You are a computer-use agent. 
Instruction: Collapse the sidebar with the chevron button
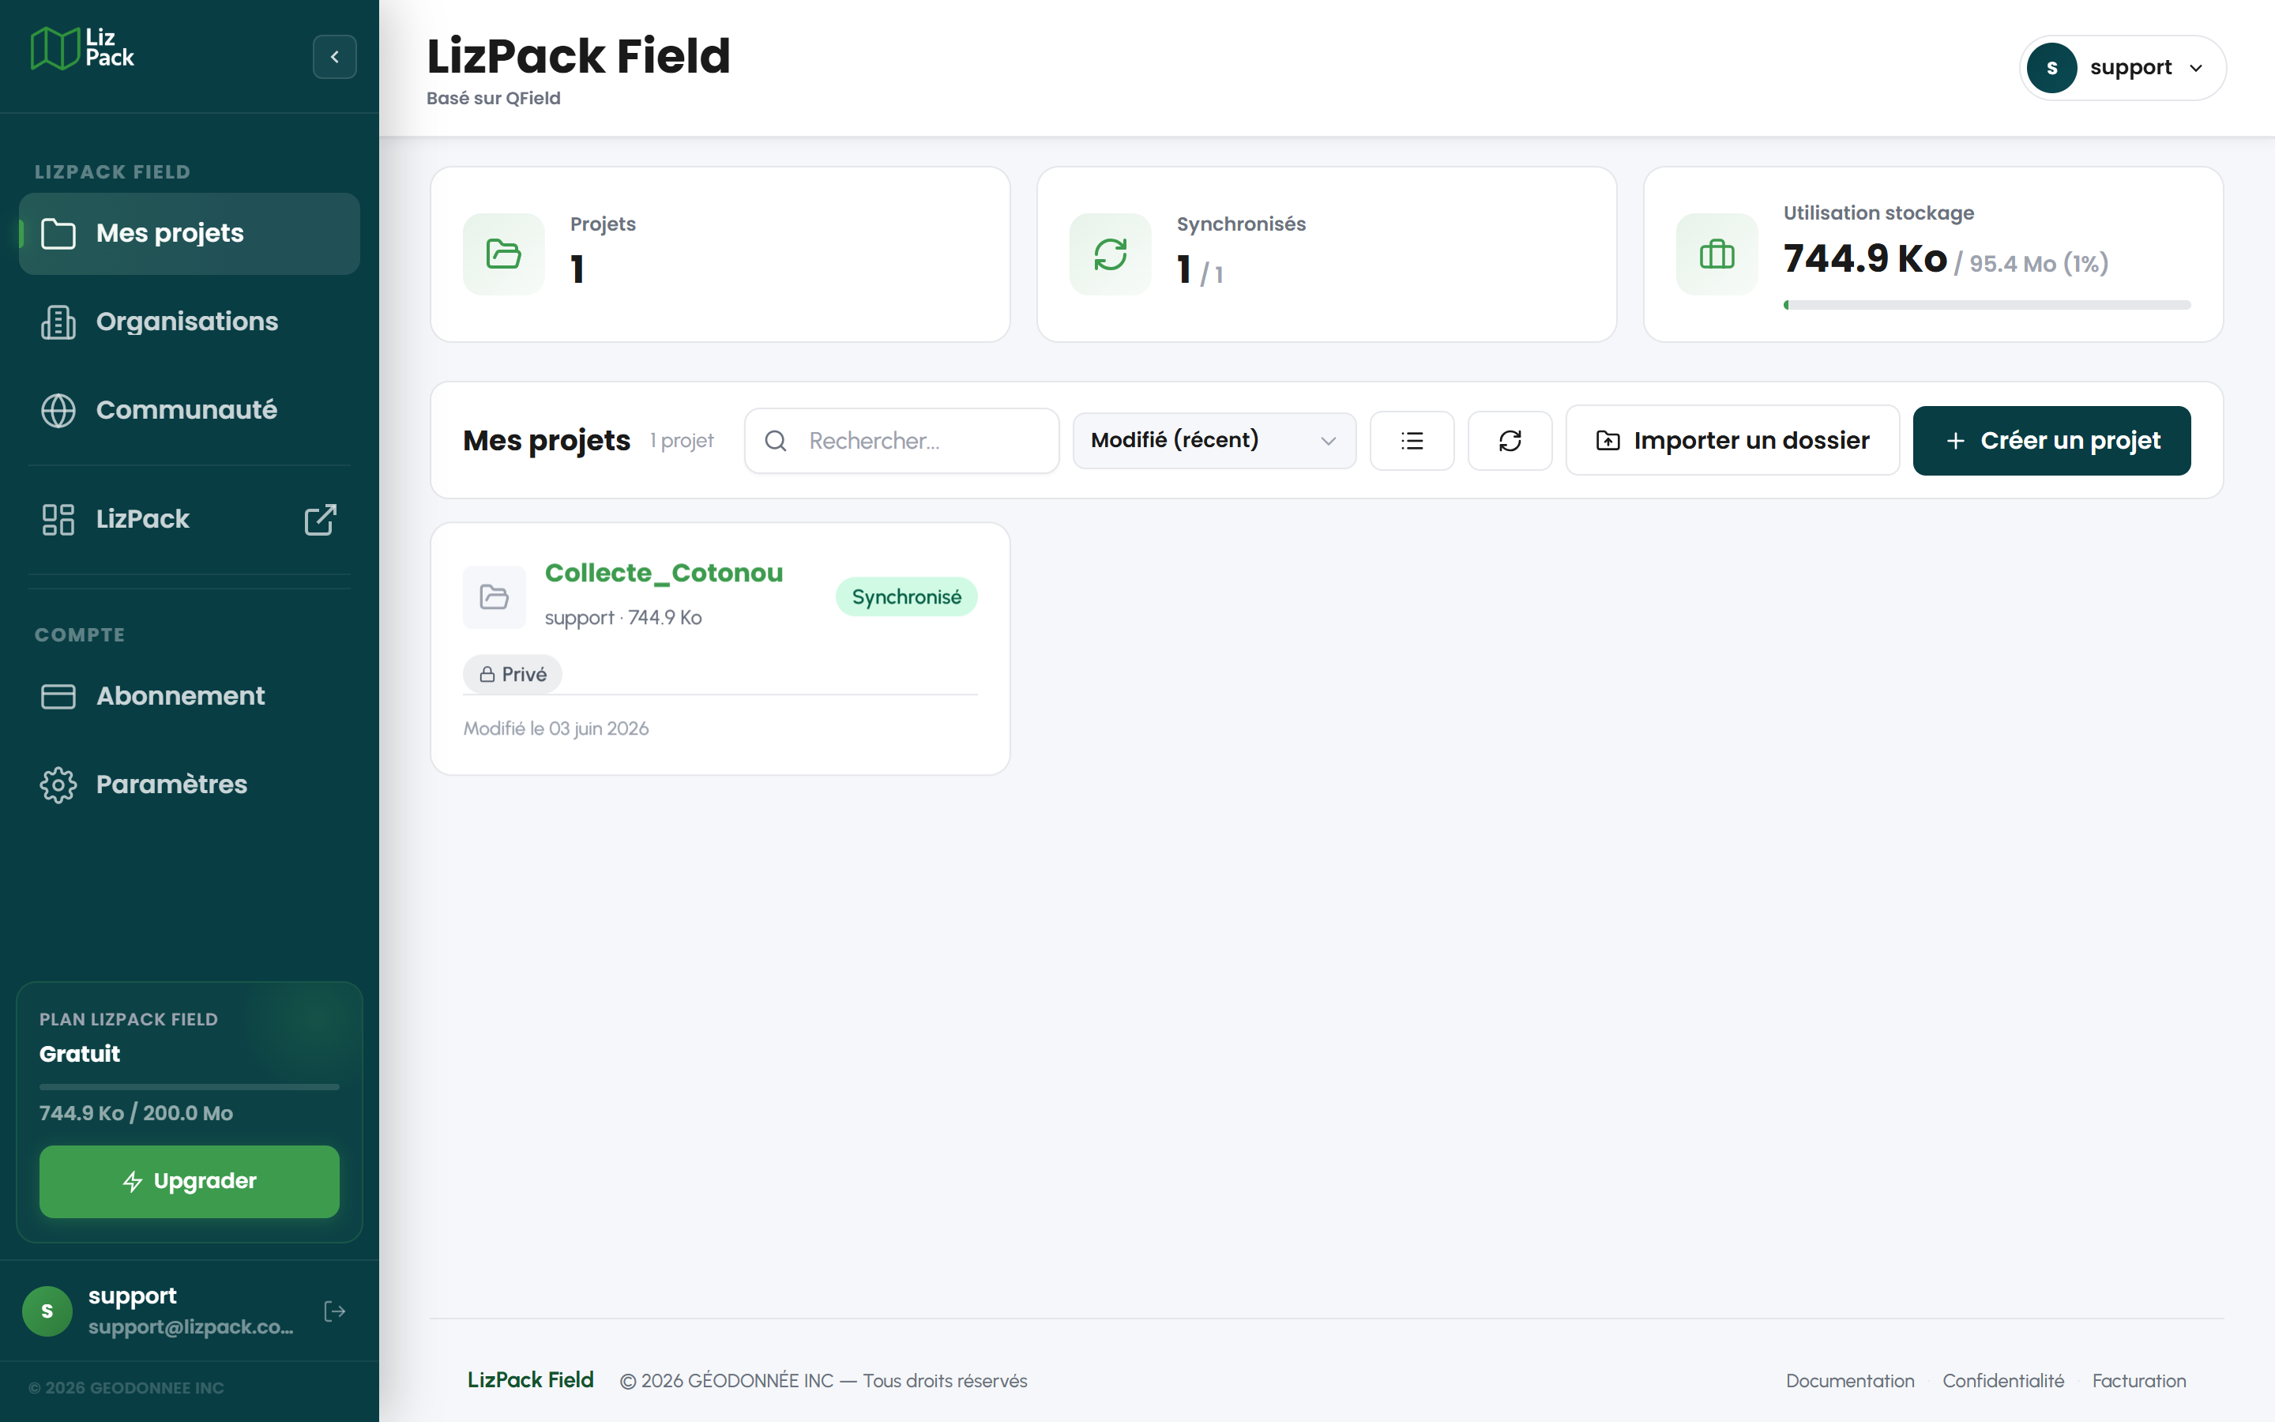tap(335, 56)
